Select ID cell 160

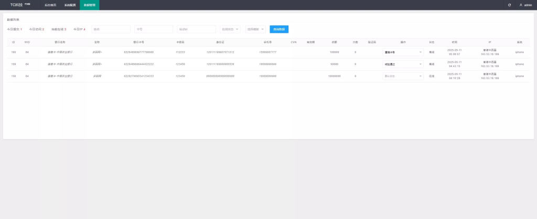[x=13, y=52]
